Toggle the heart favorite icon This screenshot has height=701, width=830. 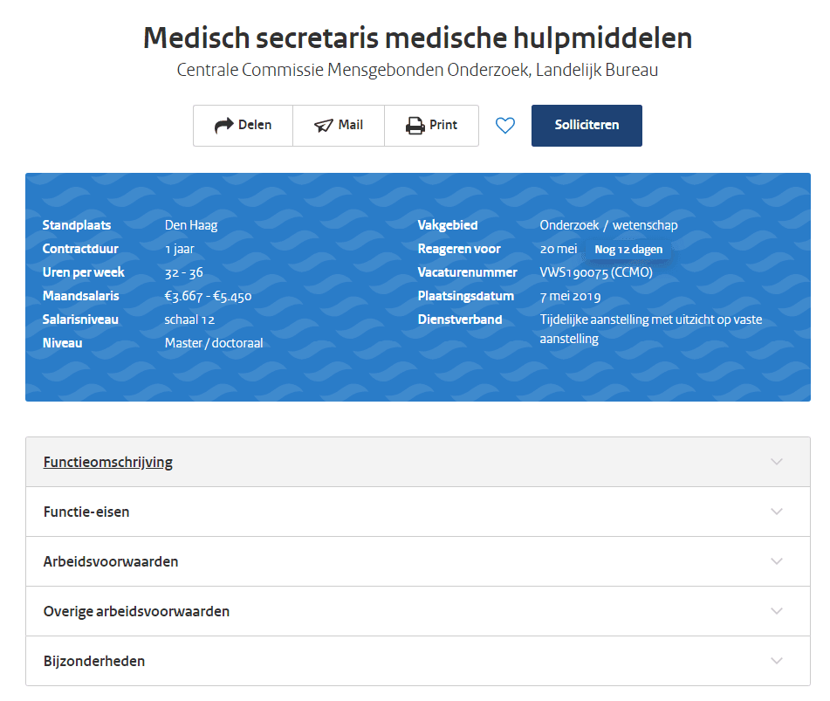coord(505,126)
